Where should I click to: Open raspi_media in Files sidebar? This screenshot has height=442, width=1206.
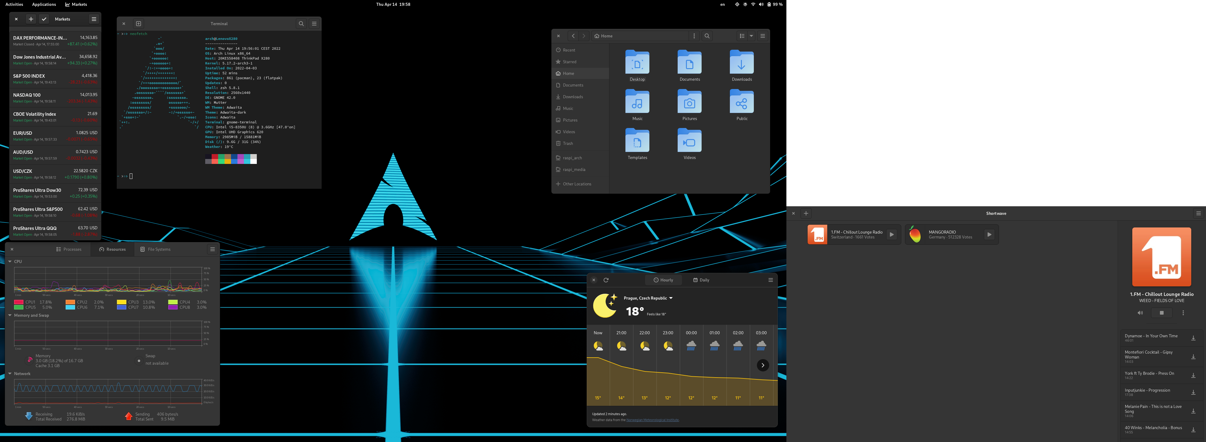[x=581, y=170]
